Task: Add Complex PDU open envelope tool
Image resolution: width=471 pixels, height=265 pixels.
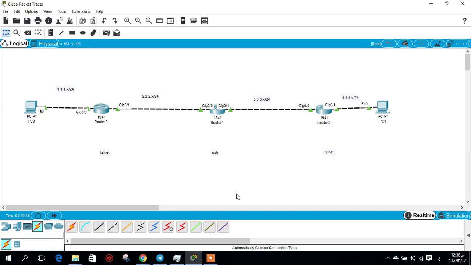Action: (x=117, y=33)
